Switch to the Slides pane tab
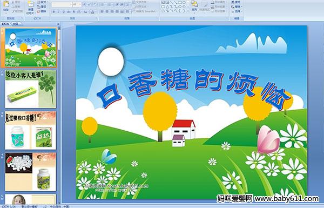Viewport: 324px width, 208px height. [x=5, y=24]
